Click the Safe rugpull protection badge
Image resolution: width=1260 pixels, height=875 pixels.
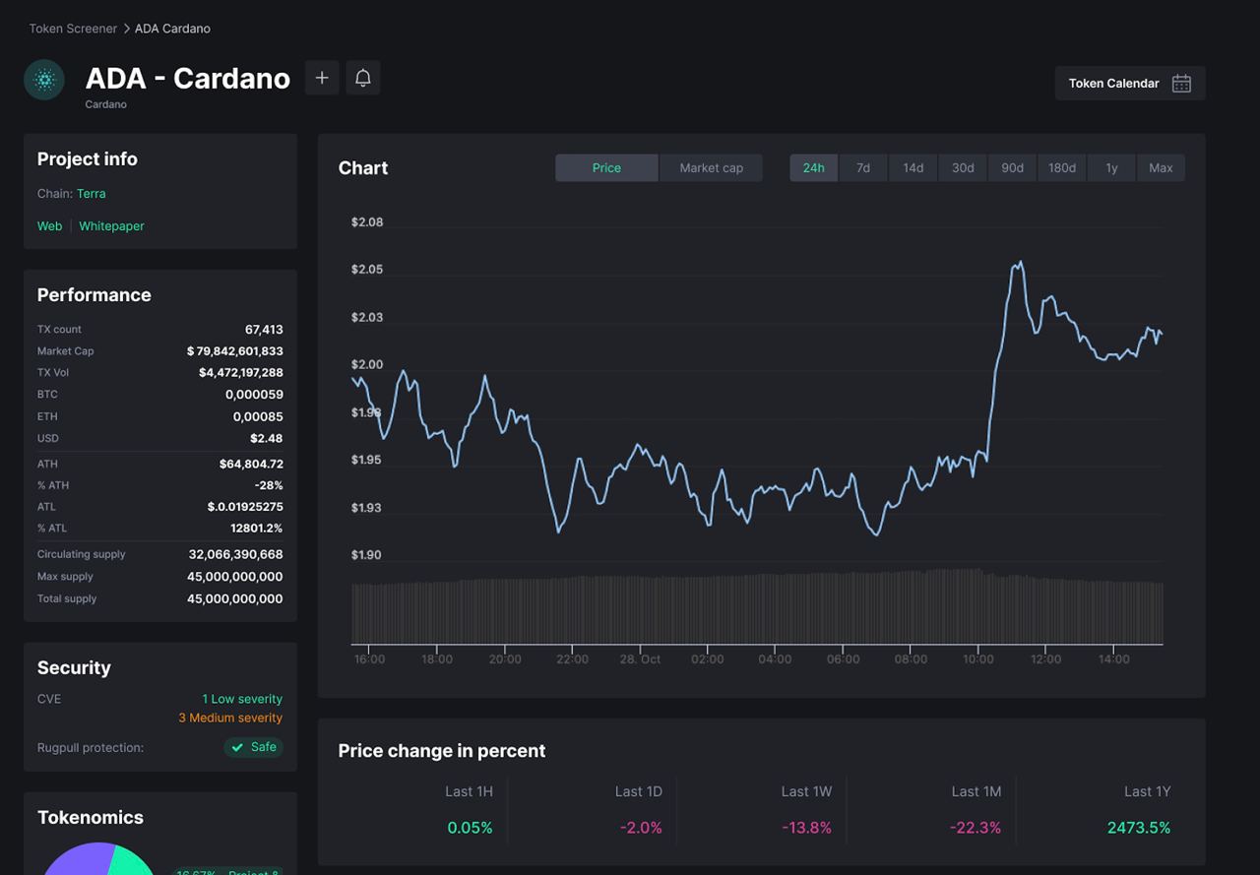coord(253,747)
